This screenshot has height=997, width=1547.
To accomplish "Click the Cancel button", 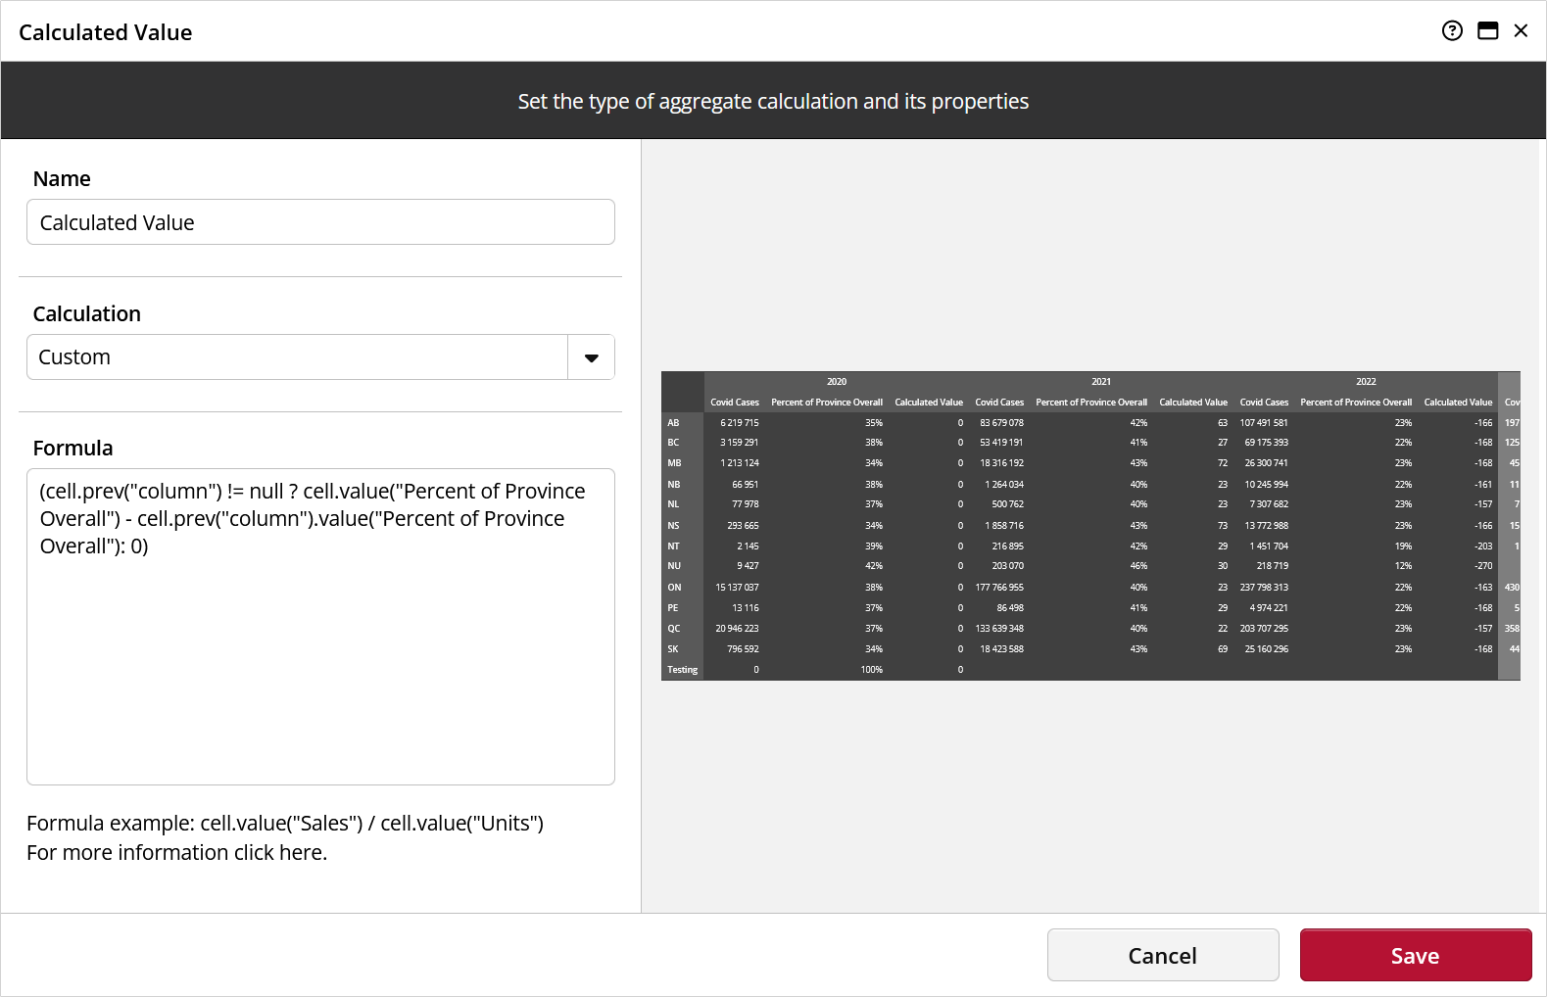I will [x=1163, y=955].
